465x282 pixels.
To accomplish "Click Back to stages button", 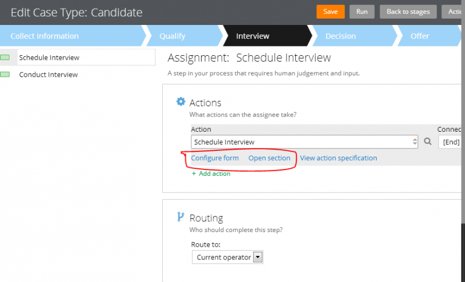I will 409,12.
